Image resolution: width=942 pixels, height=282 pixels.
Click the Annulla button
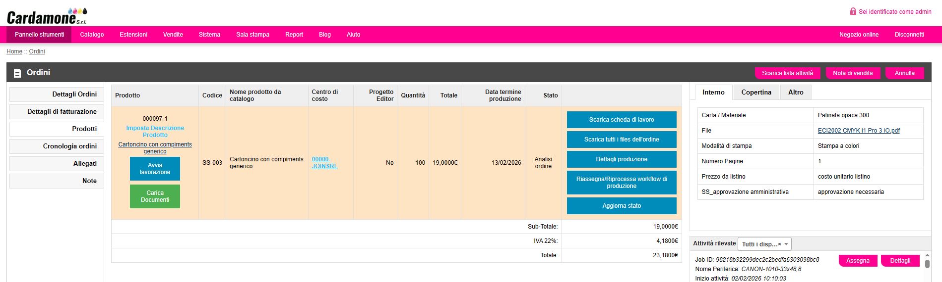click(x=904, y=73)
